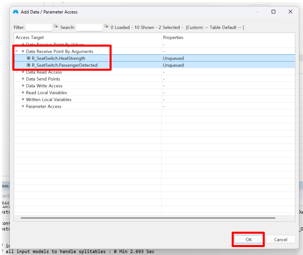Collapse Data Receive Point By Arguments node

pyautogui.click(x=17, y=52)
